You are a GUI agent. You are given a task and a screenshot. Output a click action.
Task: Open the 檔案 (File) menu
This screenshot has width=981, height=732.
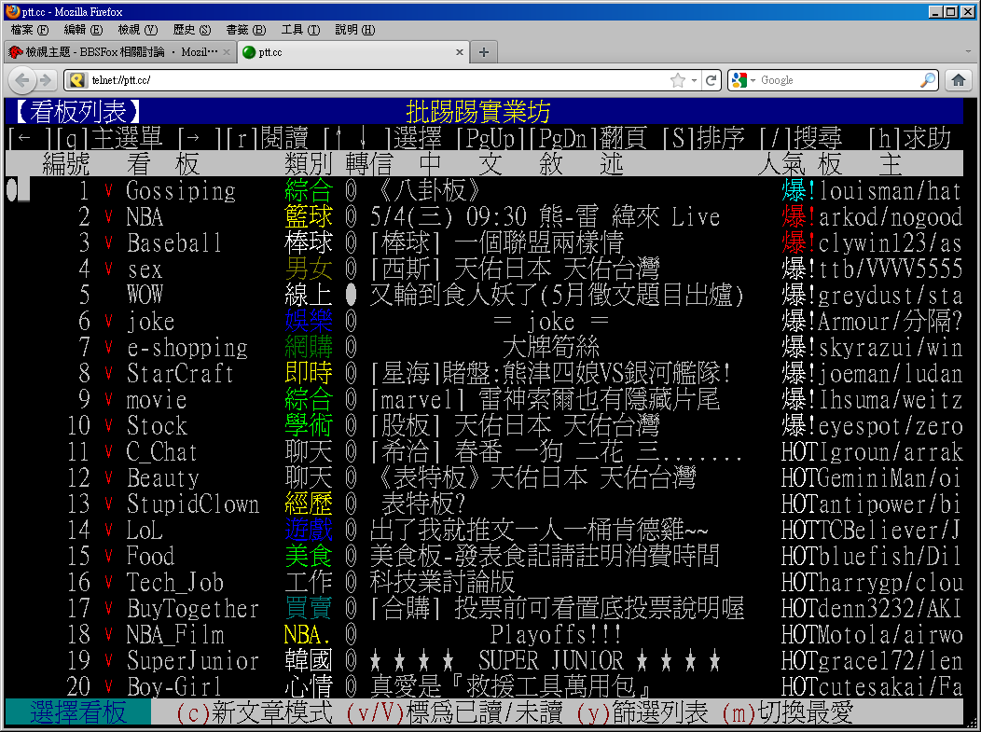click(x=28, y=30)
